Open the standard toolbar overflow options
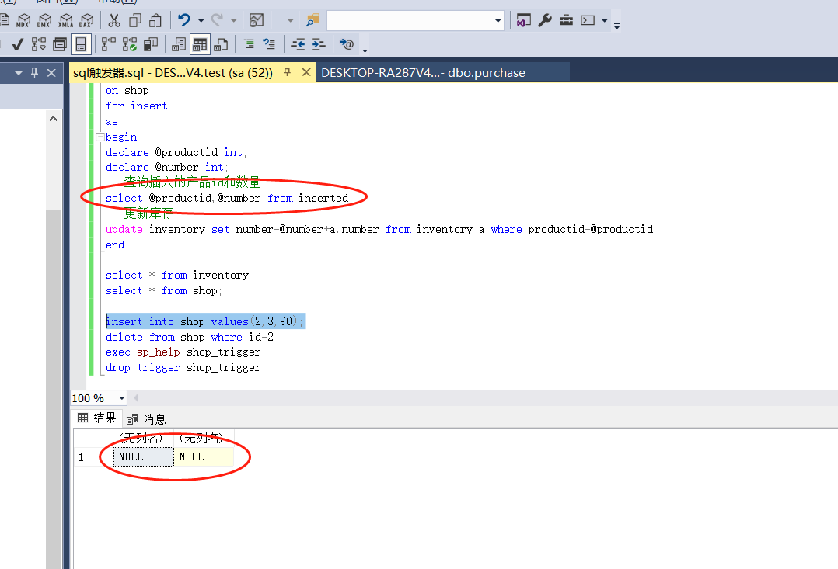The image size is (838, 569). 616,25
